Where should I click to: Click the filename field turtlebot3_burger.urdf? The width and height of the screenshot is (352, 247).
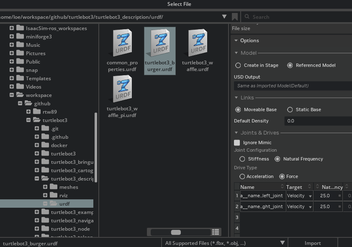(80, 243)
